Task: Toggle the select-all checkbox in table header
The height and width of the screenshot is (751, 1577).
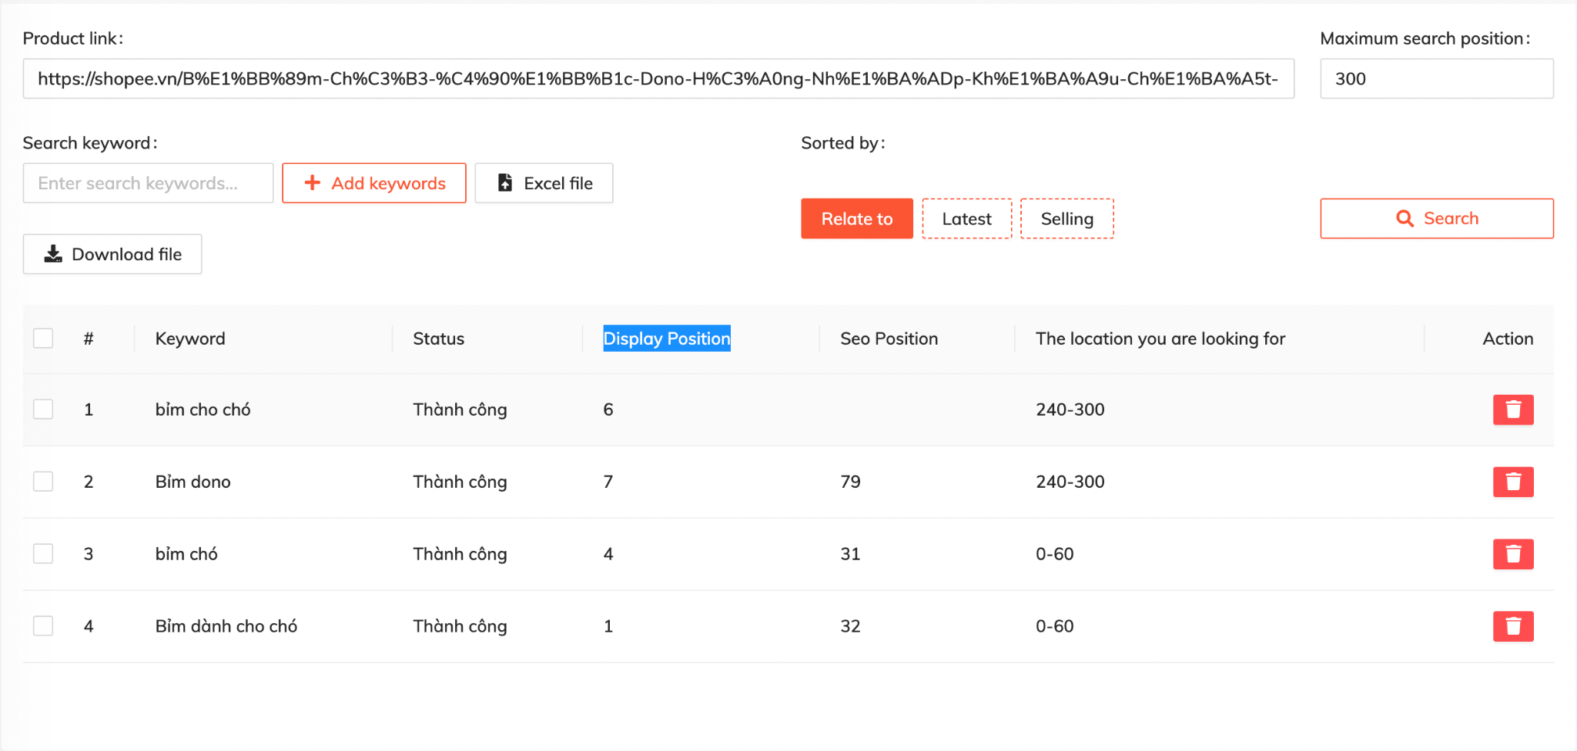Action: pos(43,339)
